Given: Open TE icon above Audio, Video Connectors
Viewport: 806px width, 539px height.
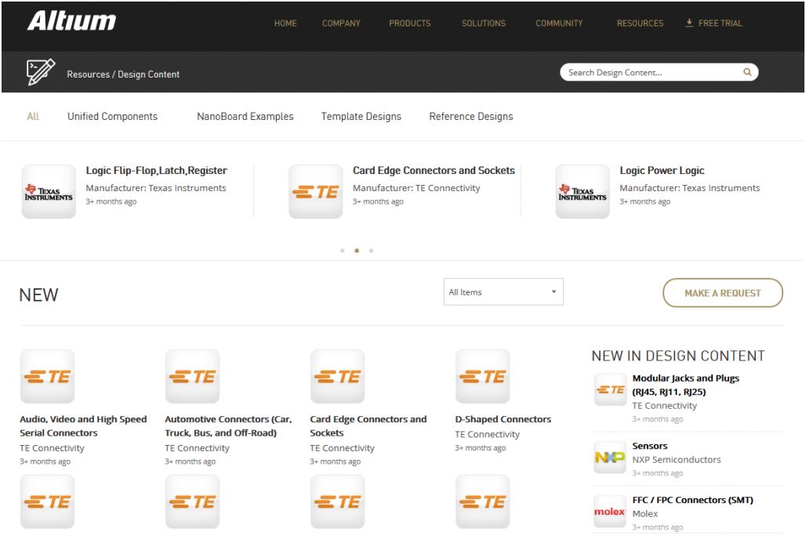Looking at the screenshot, I should coord(47,377).
